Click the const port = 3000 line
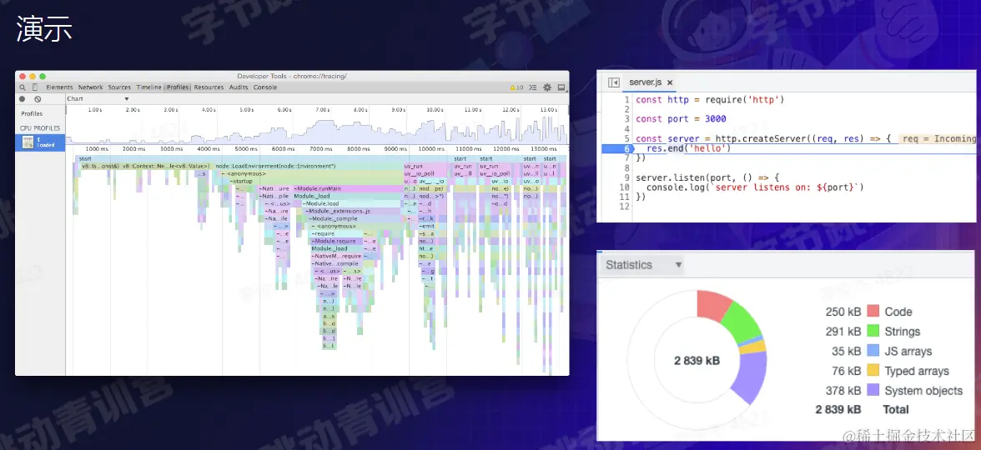The height and width of the screenshot is (450, 981). pyautogui.click(x=681, y=118)
